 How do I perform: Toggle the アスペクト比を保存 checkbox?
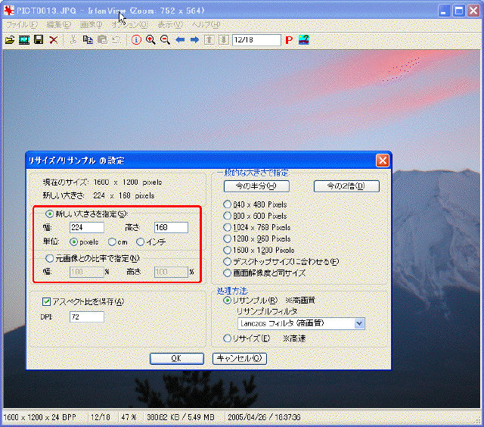click(47, 301)
